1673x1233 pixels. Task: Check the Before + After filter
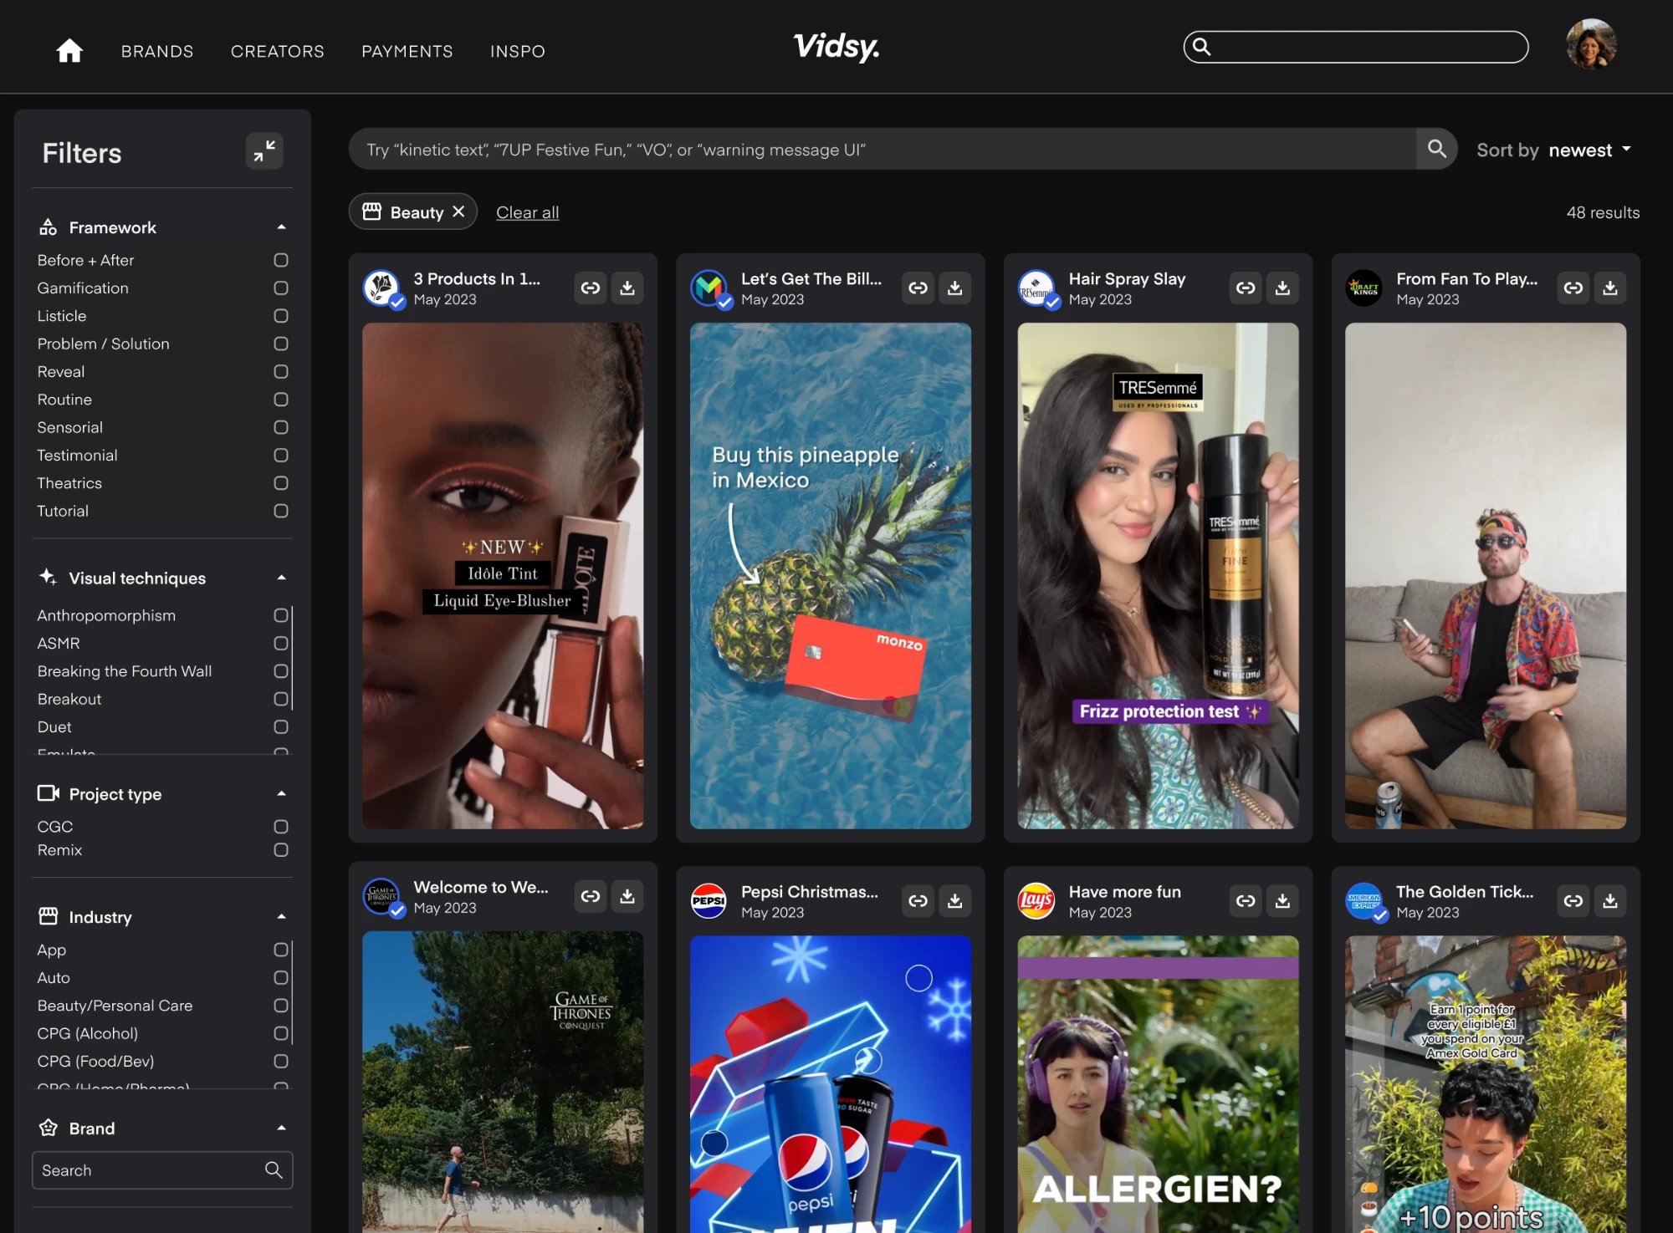click(x=281, y=260)
